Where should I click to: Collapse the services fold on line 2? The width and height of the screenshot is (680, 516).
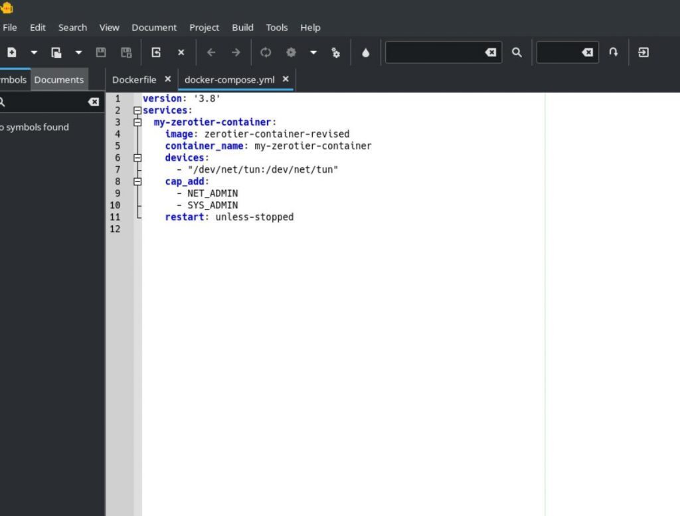pyautogui.click(x=137, y=110)
